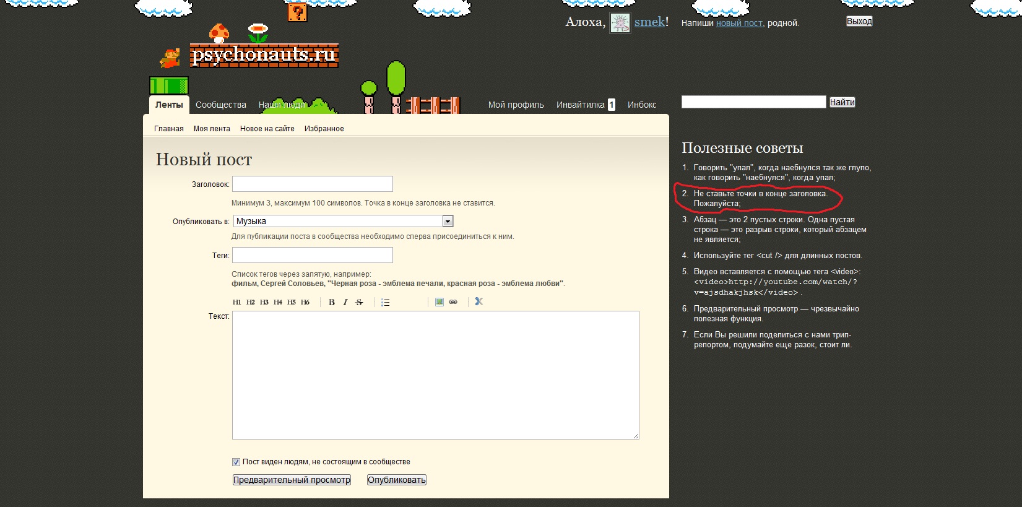Click the psychonauts.ru site logo
Screen dimensions: 1022x507
click(x=264, y=55)
